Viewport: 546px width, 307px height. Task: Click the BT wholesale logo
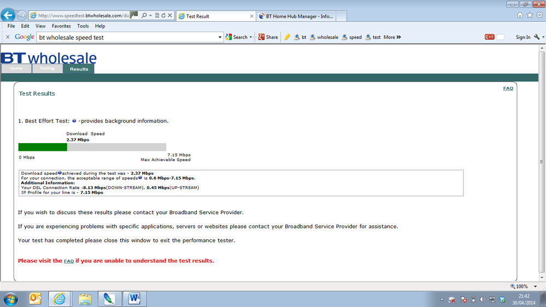(x=49, y=58)
